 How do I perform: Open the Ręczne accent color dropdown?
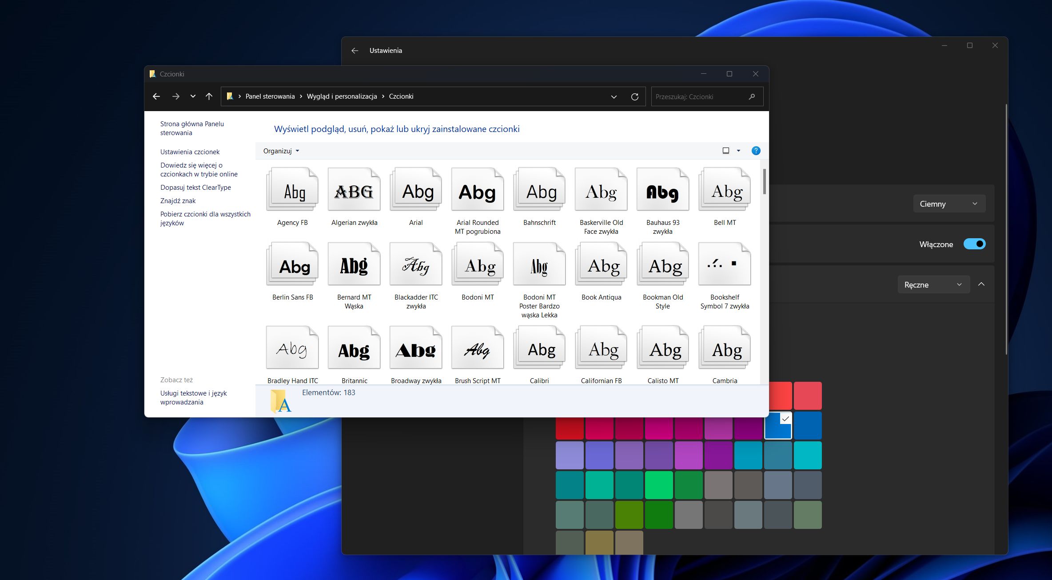(x=933, y=284)
